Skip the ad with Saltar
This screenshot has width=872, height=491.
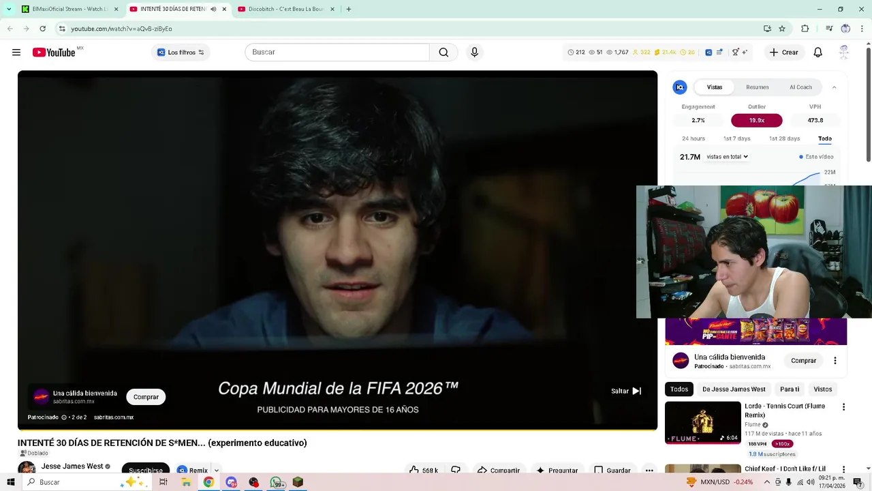(626, 391)
